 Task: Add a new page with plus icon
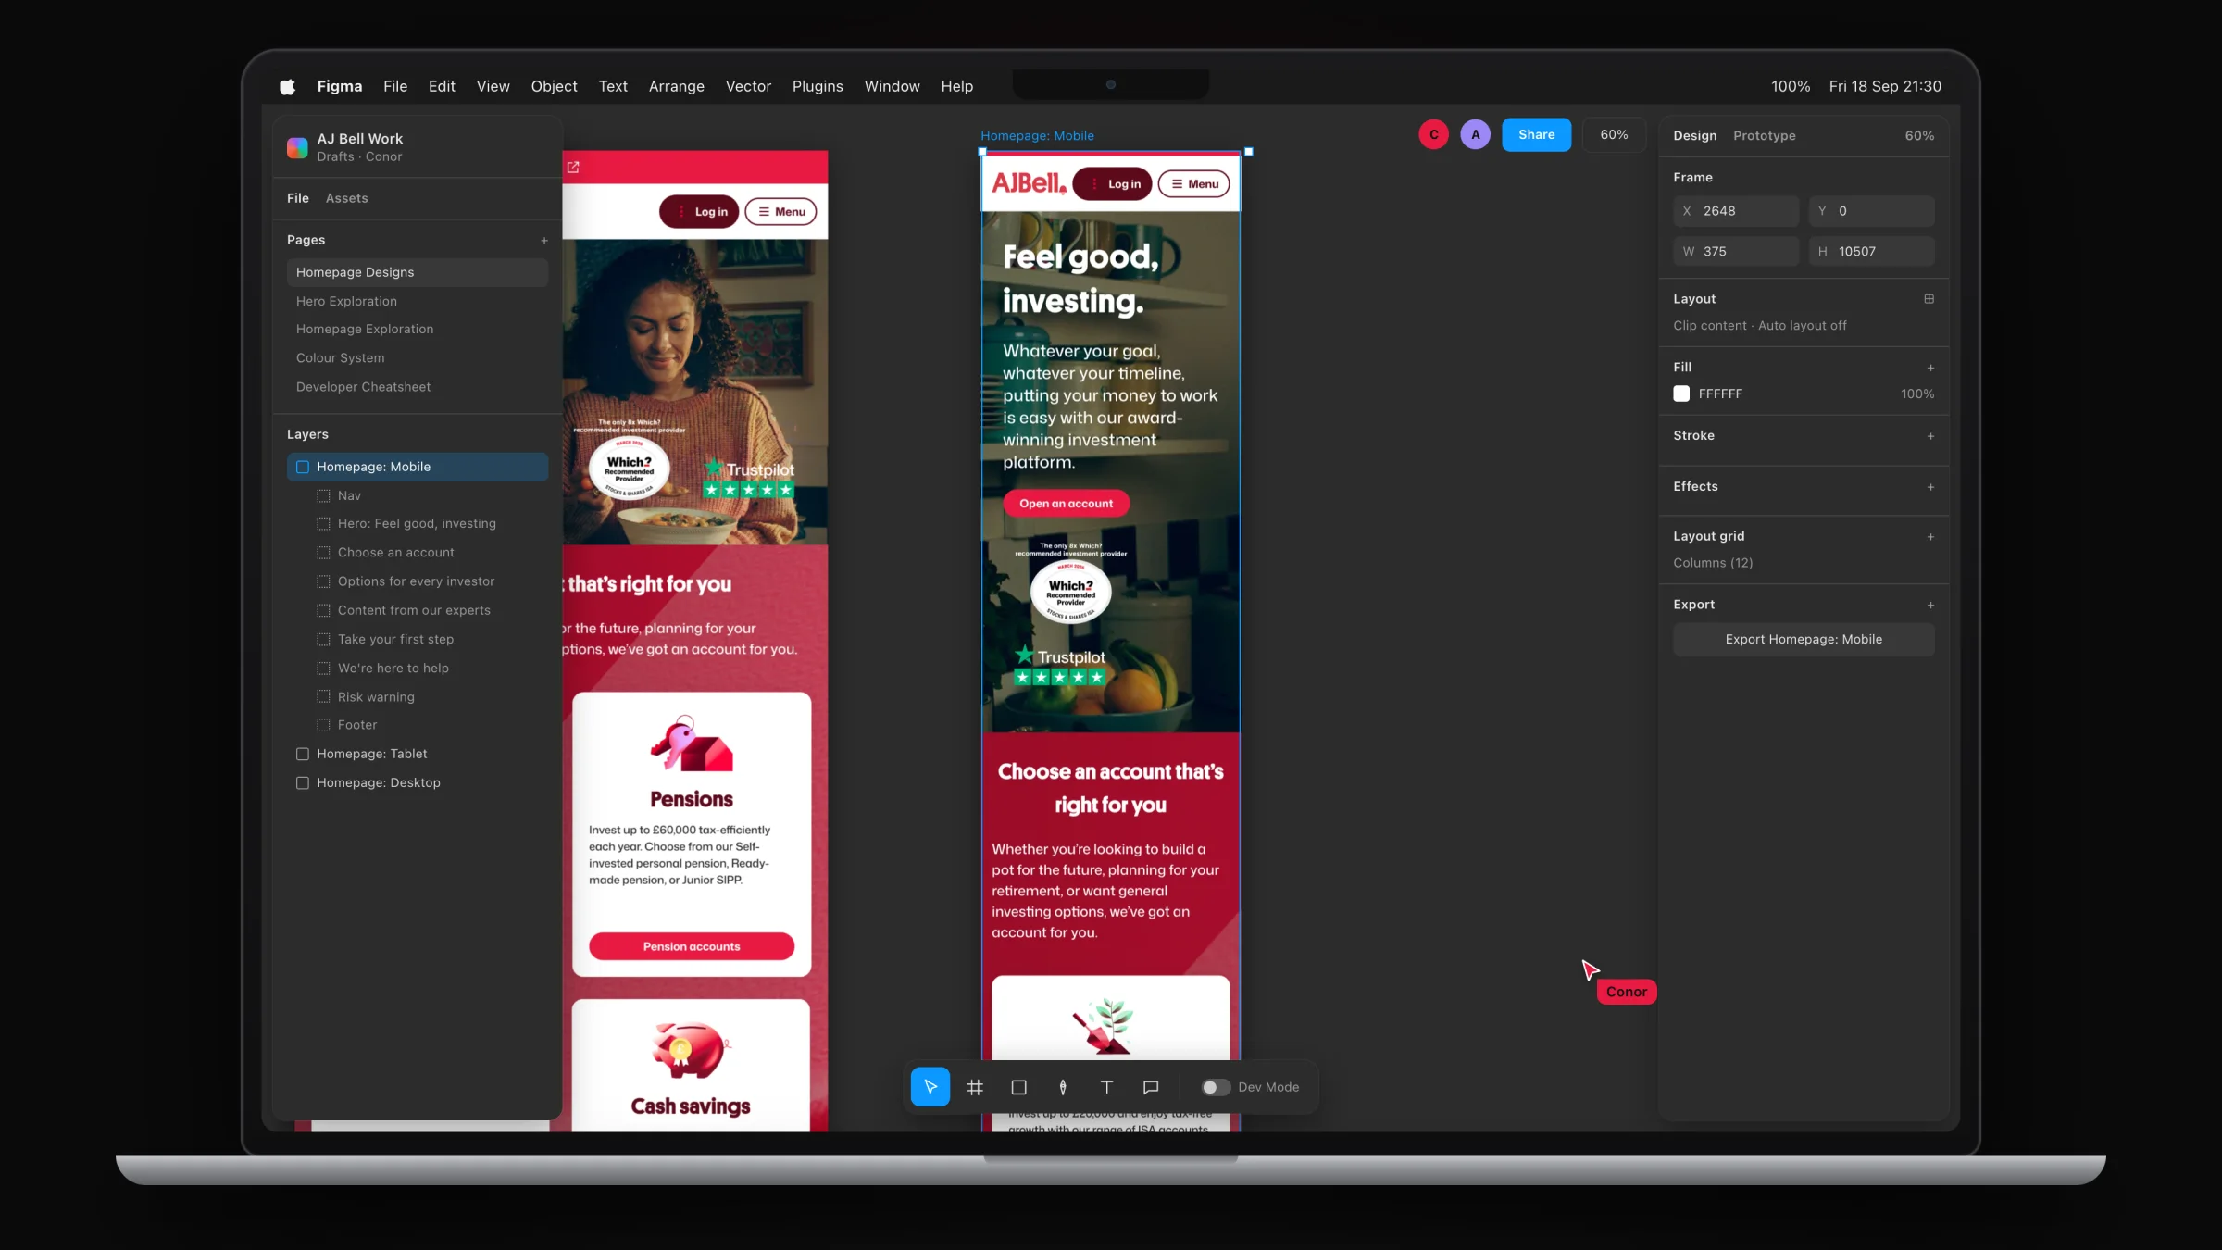(544, 241)
